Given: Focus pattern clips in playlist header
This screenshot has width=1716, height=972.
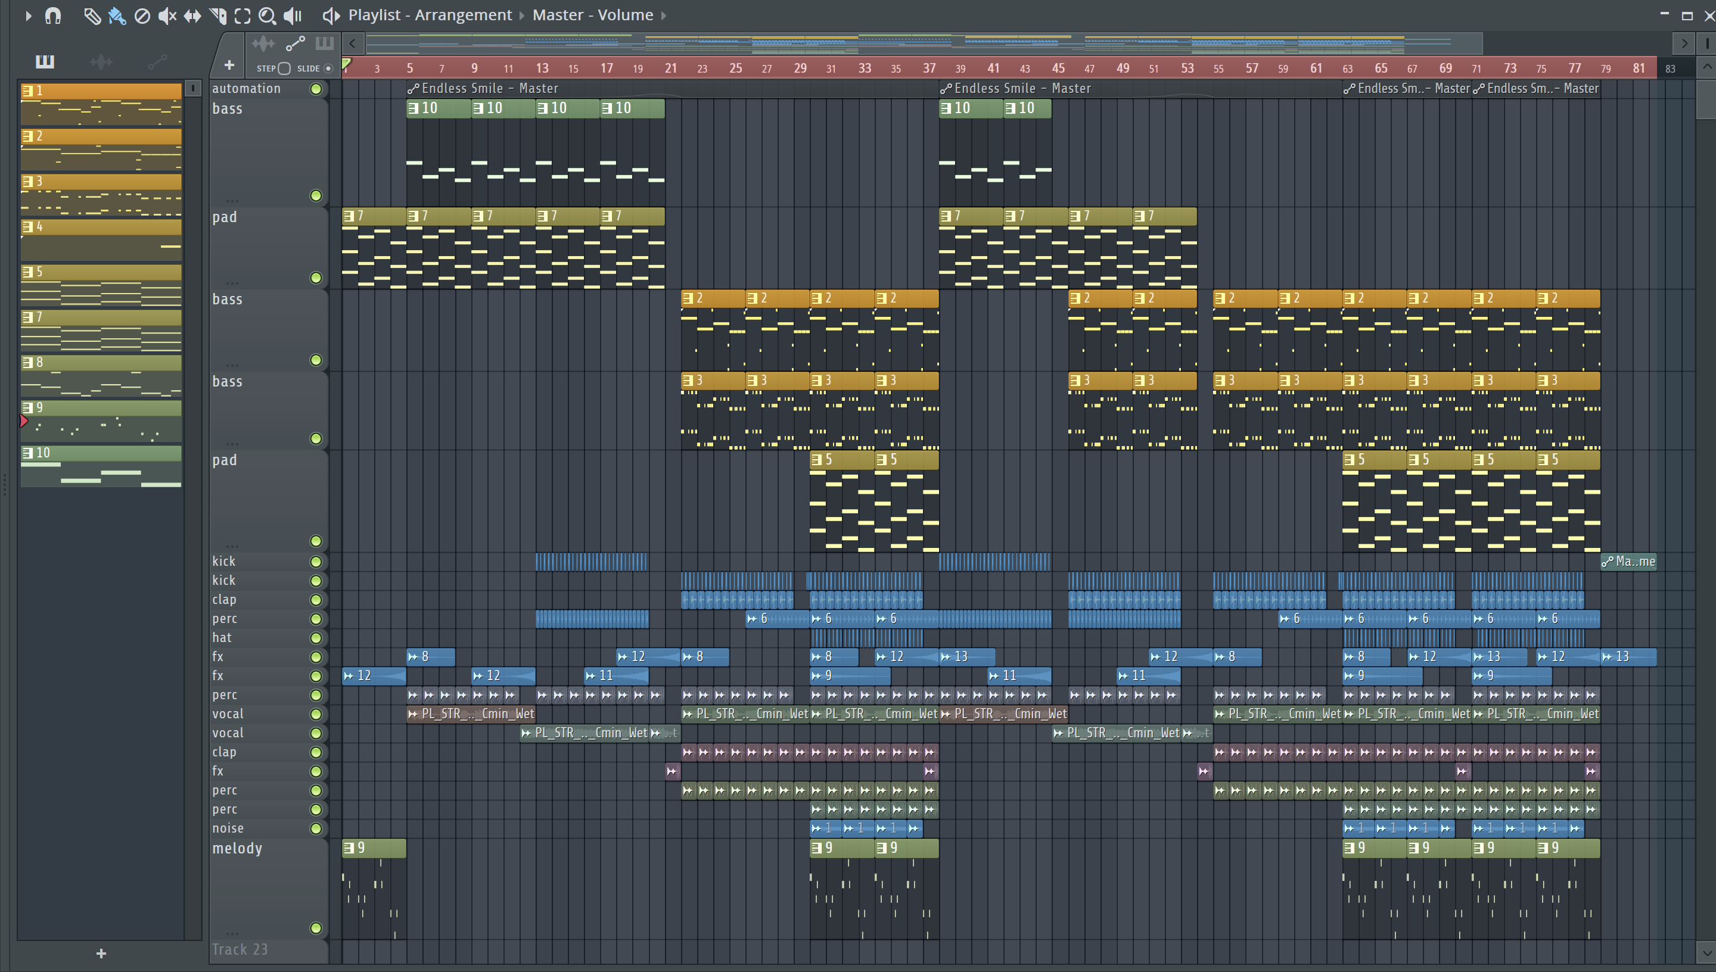Looking at the screenshot, I should (325, 44).
